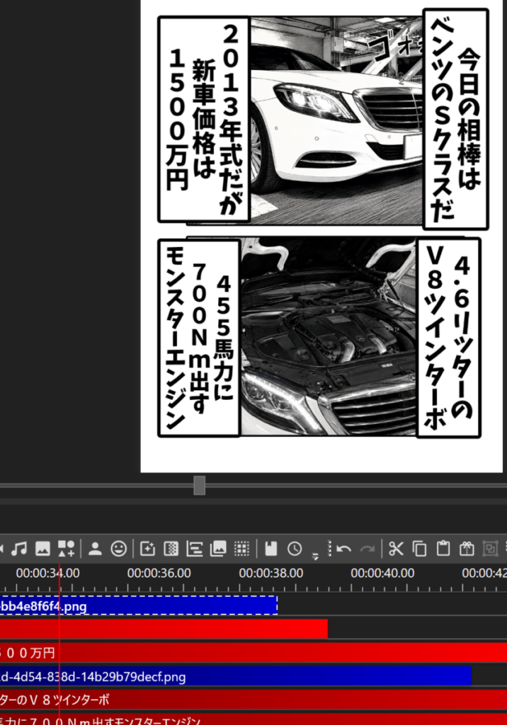Add a shape item with the shapes-plus icon
Screen dimensions: 507x725
coord(66,549)
